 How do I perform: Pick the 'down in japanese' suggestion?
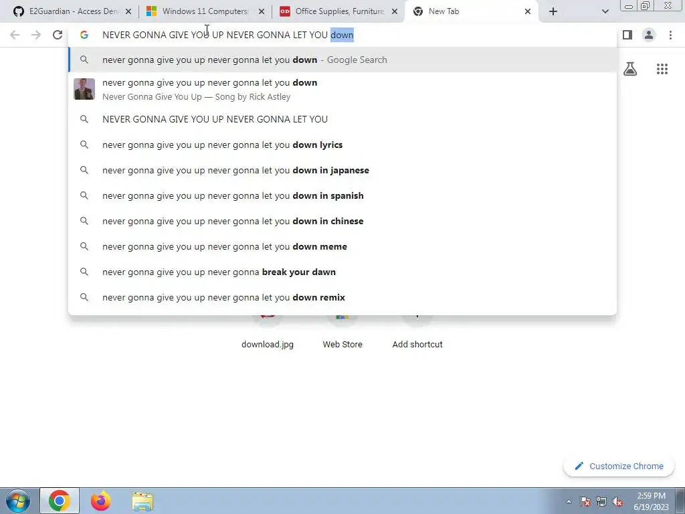tap(342, 170)
